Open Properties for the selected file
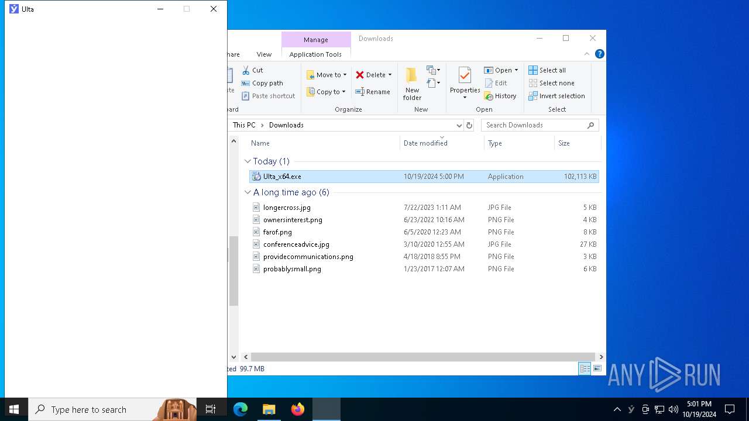The image size is (749, 421). coord(465,83)
